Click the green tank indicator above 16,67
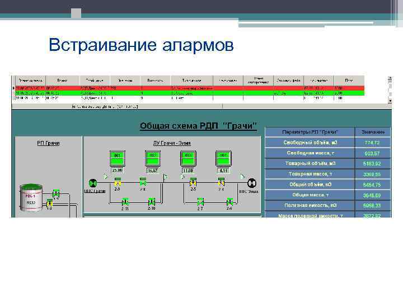Screen dimensions: 403x302 tap(153, 158)
